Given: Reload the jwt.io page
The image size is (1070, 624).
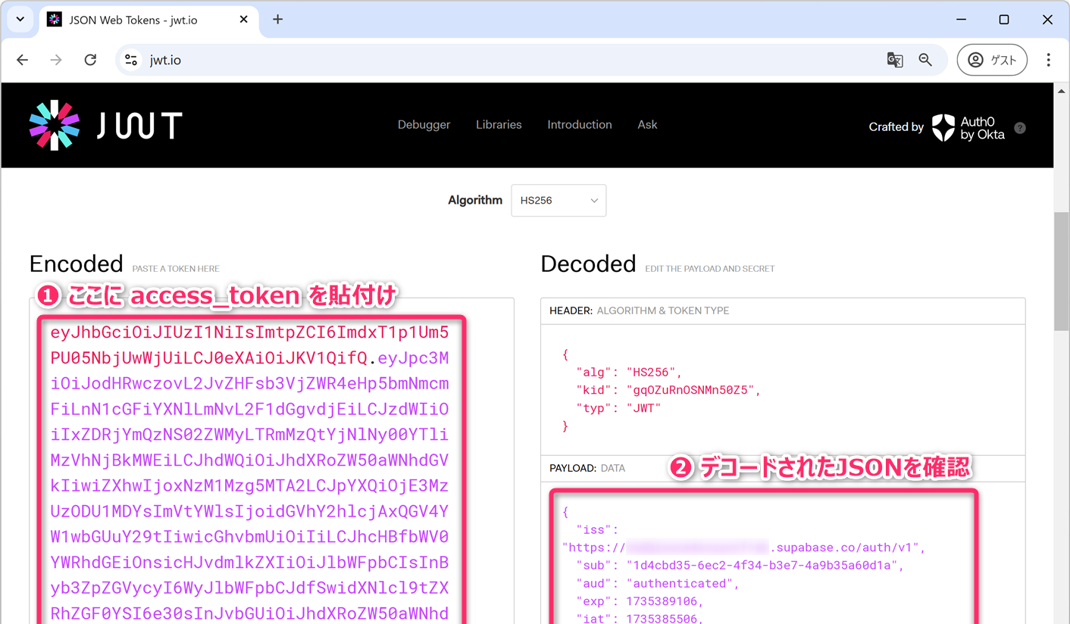Looking at the screenshot, I should 90,60.
